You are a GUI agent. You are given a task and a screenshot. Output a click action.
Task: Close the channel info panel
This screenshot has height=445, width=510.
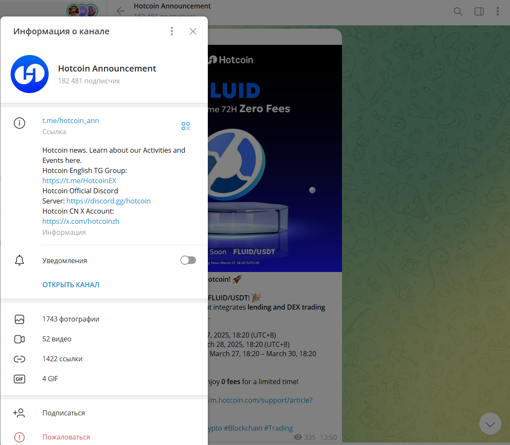tap(193, 31)
